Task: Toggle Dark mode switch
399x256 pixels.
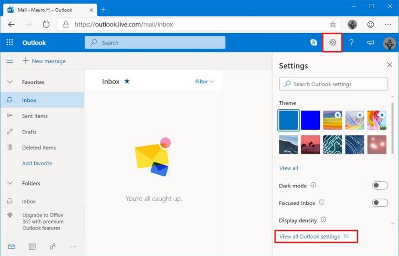Action: point(380,185)
